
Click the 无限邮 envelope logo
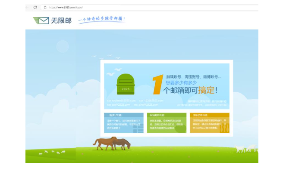tap(41, 21)
